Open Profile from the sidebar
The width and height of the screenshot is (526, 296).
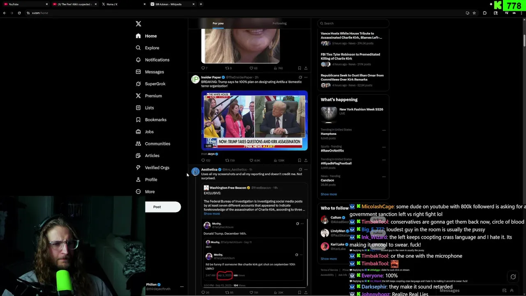(147, 180)
